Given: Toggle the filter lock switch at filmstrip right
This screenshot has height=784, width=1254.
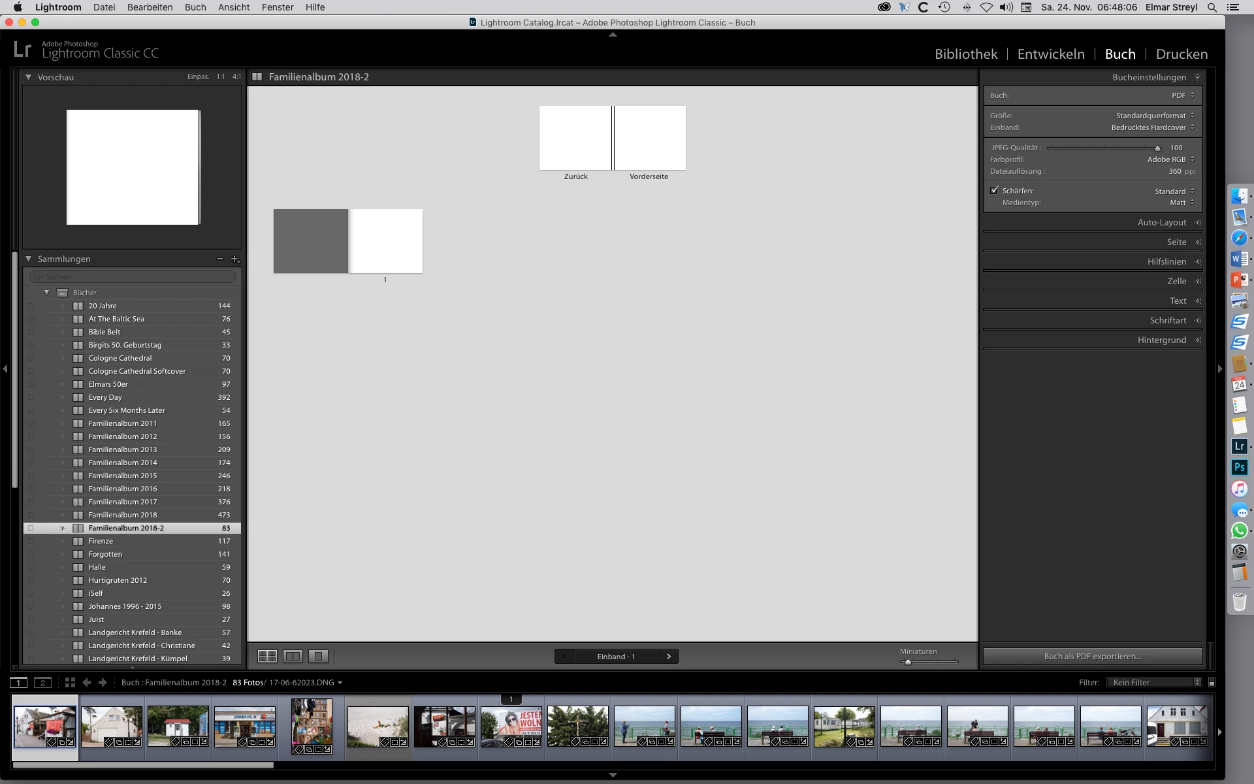Looking at the screenshot, I should click(1212, 683).
